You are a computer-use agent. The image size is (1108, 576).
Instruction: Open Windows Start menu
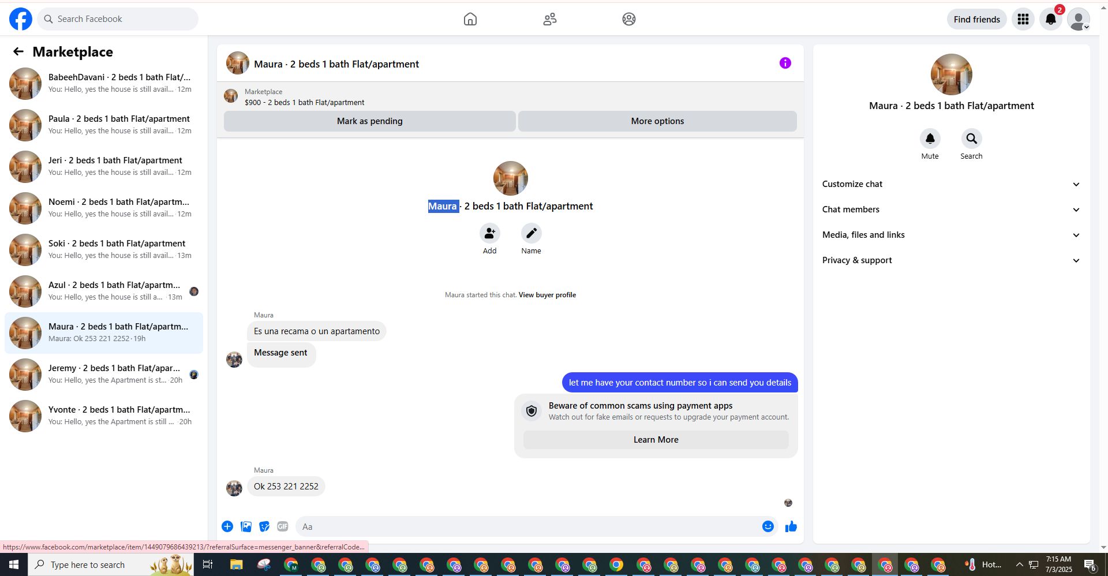(x=14, y=564)
